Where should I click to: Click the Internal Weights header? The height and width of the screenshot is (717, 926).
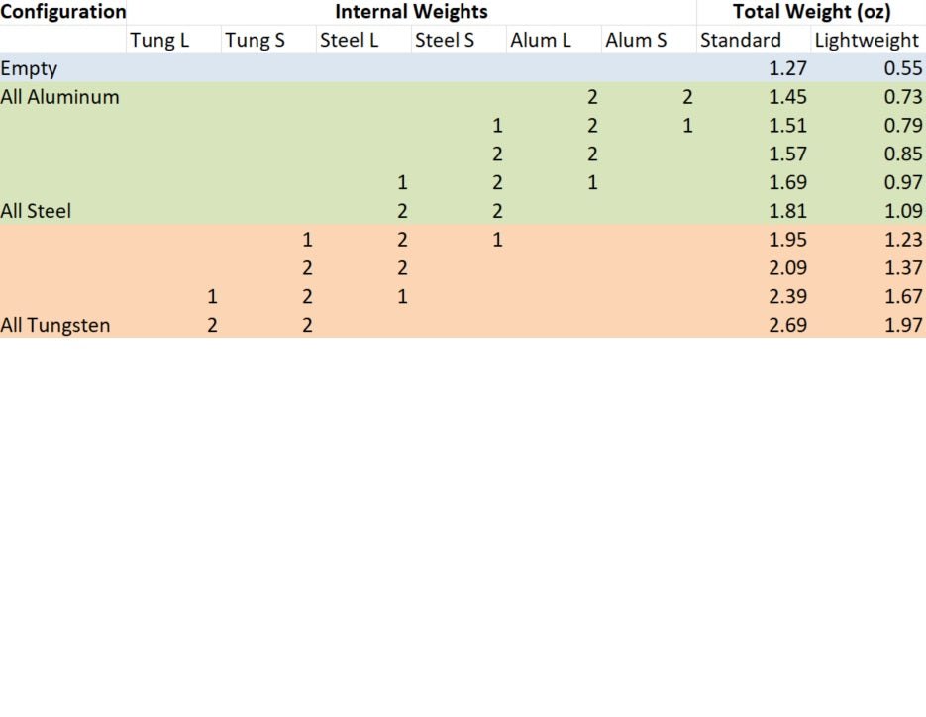point(411,12)
